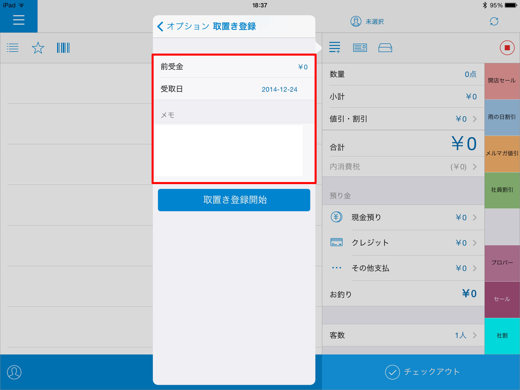
Task: Select セール tile
Action: coord(502,299)
